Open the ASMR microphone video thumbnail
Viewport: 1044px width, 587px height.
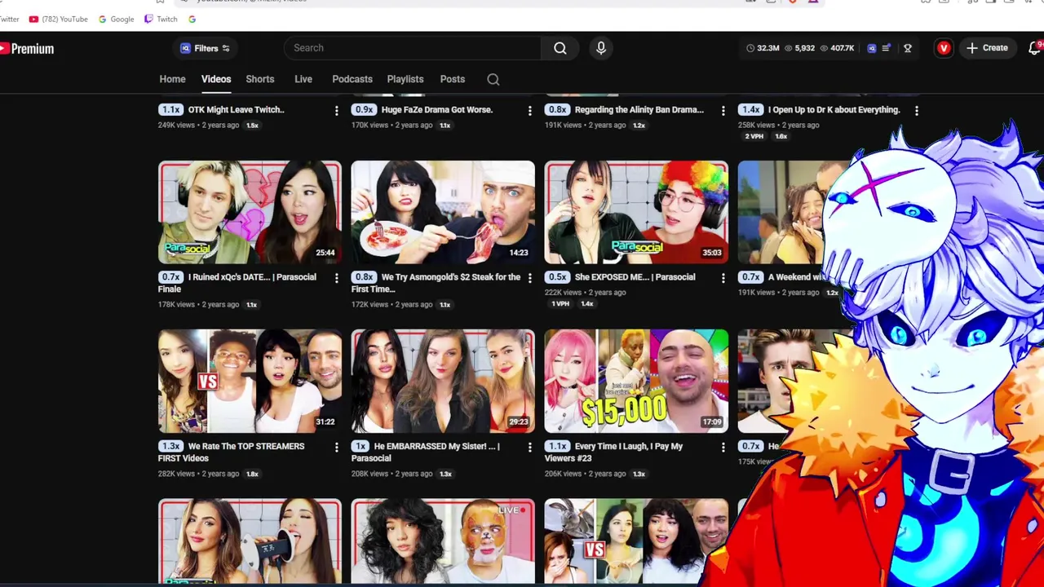point(250,541)
